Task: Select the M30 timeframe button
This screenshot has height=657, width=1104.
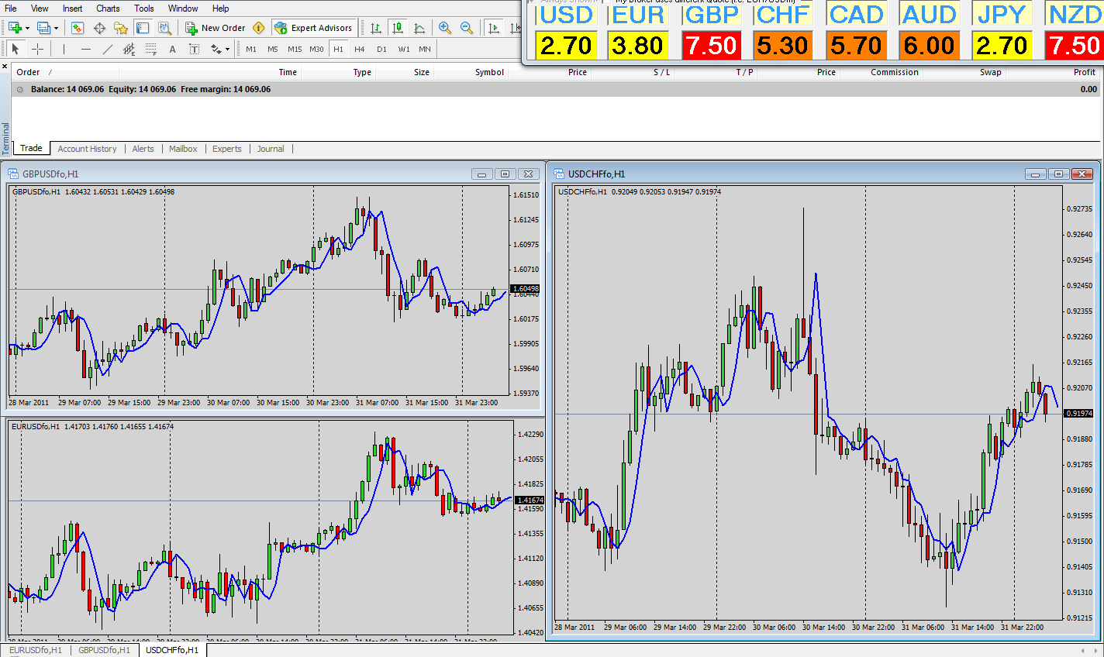Action: coord(316,49)
